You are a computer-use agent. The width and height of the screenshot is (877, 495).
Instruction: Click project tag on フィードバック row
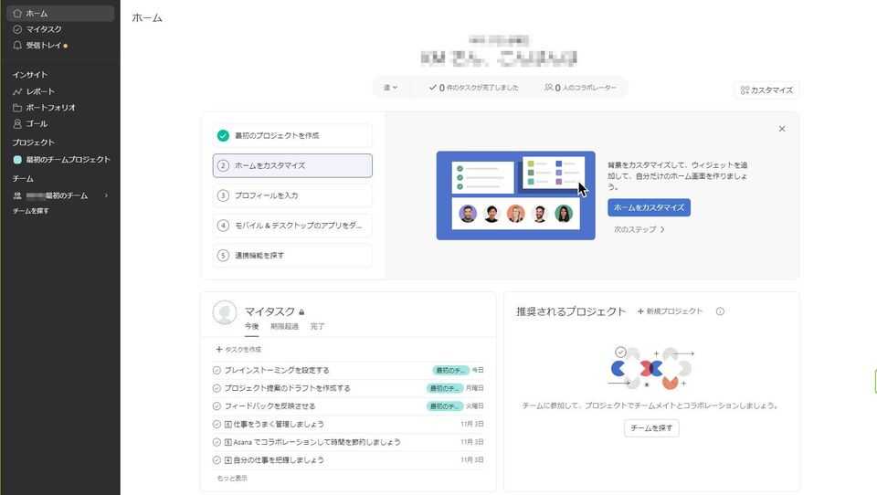point(444,406)
